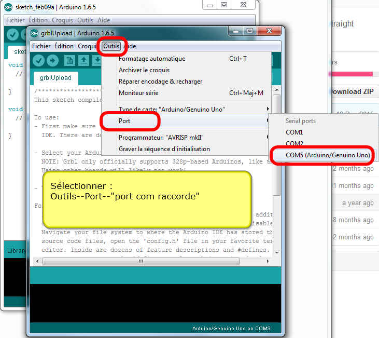Switch to the grblUpload editor tab

(x=55, y=78)
